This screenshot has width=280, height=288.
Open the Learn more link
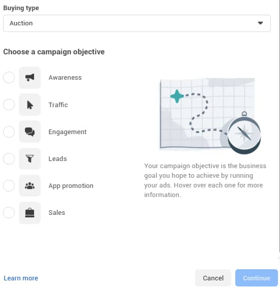click(21, 278)
